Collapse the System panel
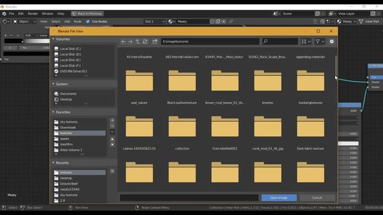The width and height of the screenshot is (383, 215). click(53, 84)
